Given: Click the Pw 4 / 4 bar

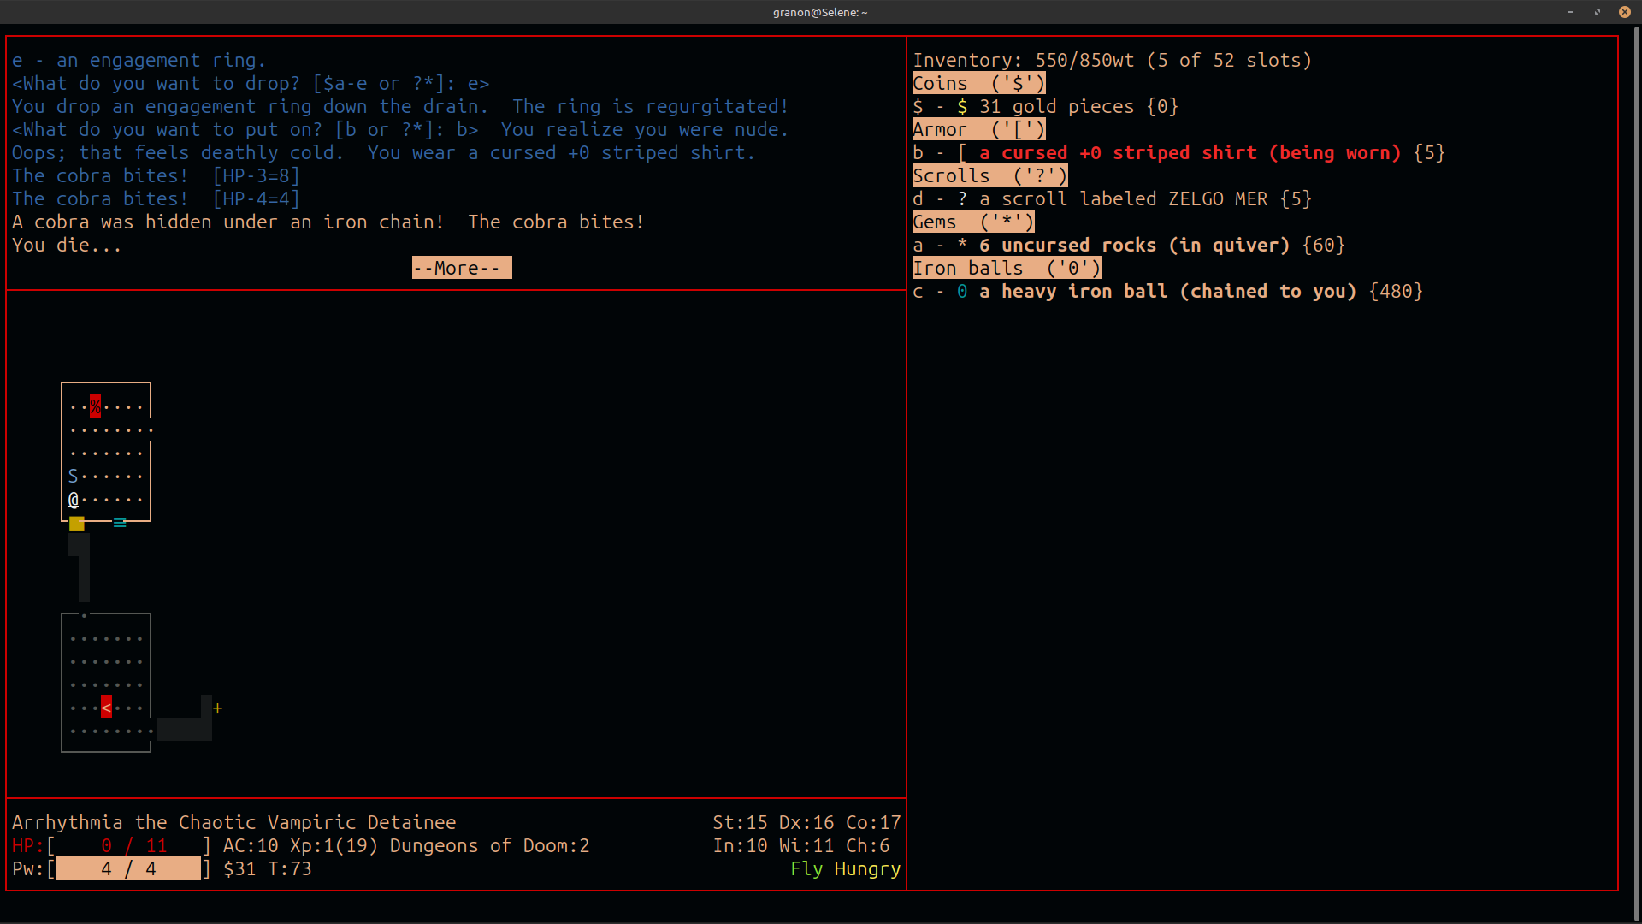Looking at the screenshot, I should [x=111, y=868].
